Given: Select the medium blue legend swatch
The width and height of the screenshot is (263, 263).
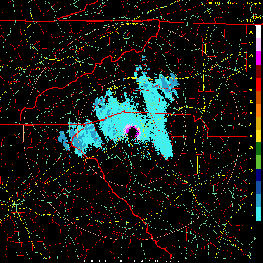Looking at the screenshot, I should pos(258,188).
